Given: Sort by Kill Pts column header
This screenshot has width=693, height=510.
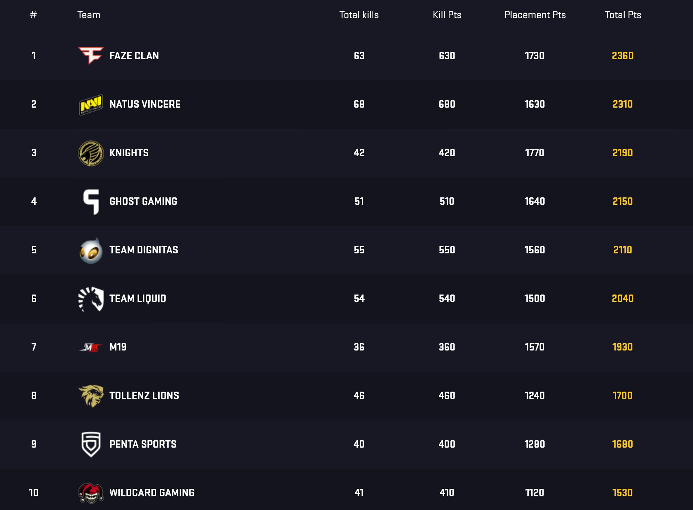Looking at the screenshot, I should click(x=447, y=15).
